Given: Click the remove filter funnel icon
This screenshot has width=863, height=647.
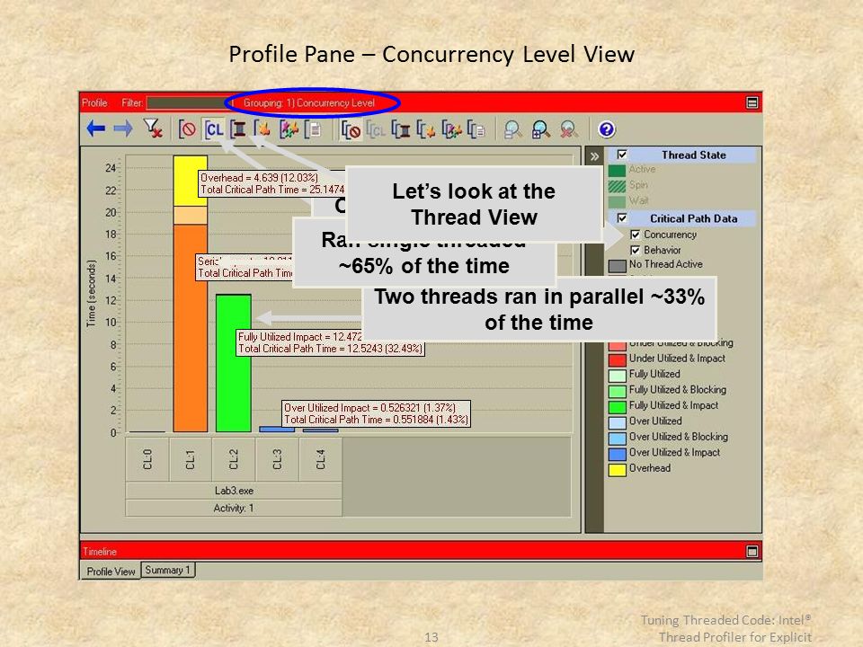Looking at the screenshot, I should point(153,129).
